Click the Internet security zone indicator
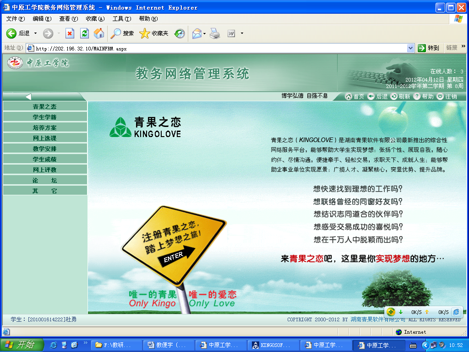469x352 pixels. (x=410, y=332)
